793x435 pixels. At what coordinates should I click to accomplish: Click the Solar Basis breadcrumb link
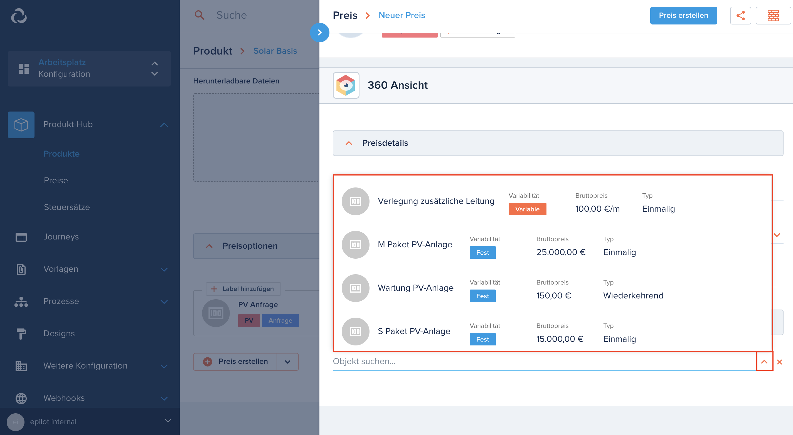point(275,51)
